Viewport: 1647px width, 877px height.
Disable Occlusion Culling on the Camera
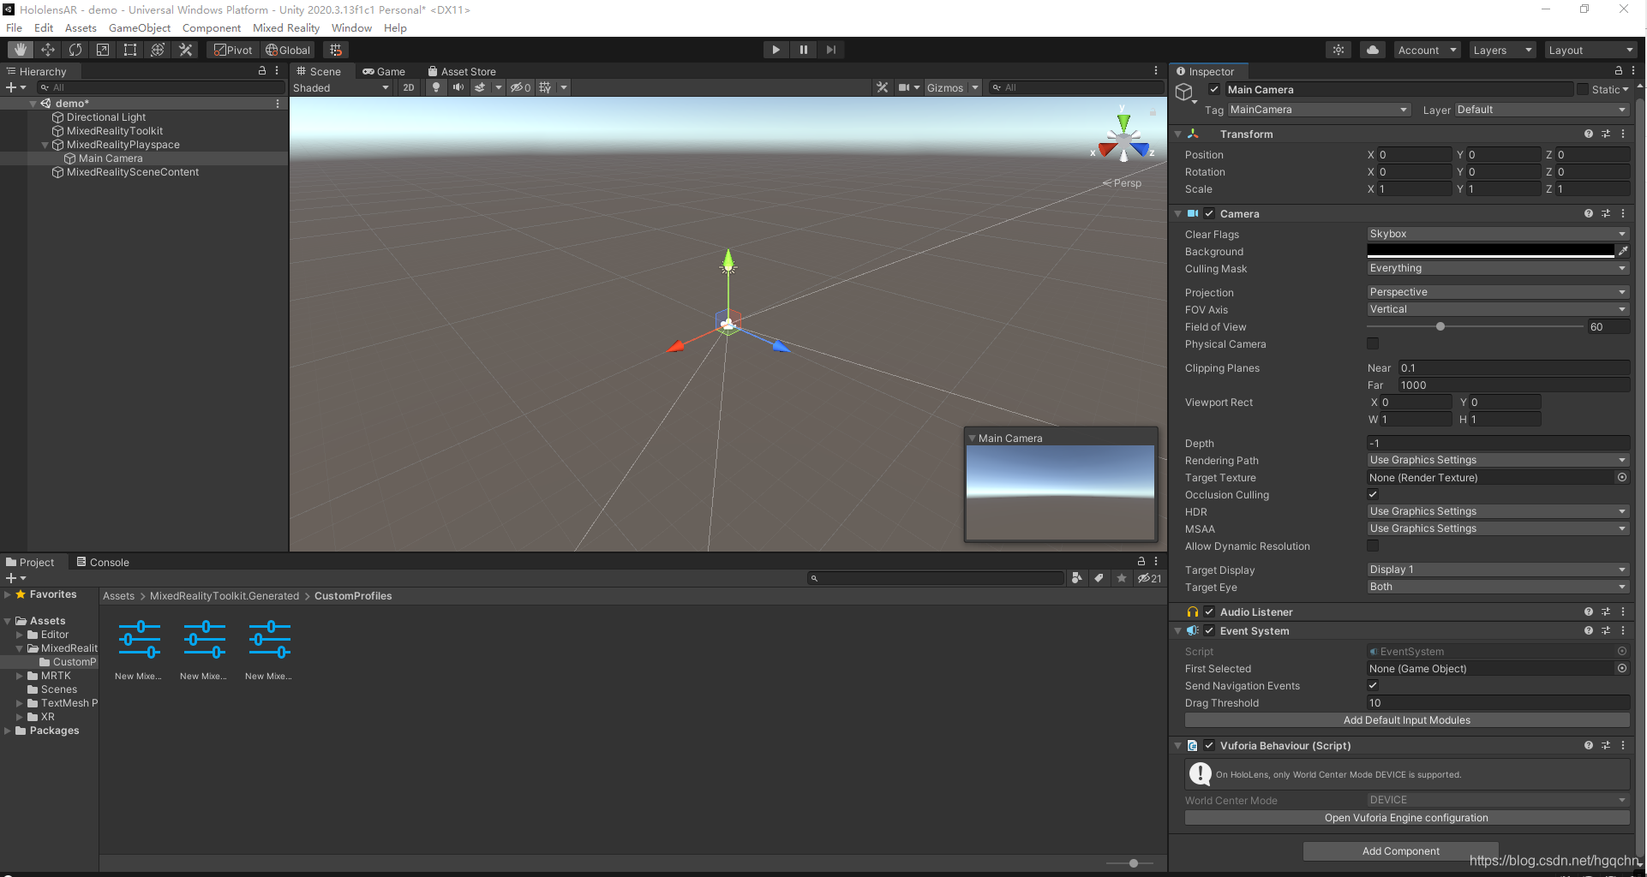1373,494
